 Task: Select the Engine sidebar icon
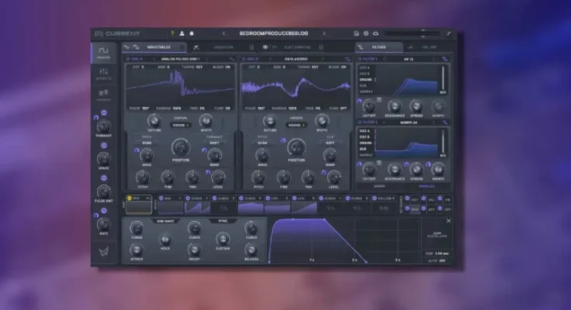pyautogui.click(x=104, y=51)
